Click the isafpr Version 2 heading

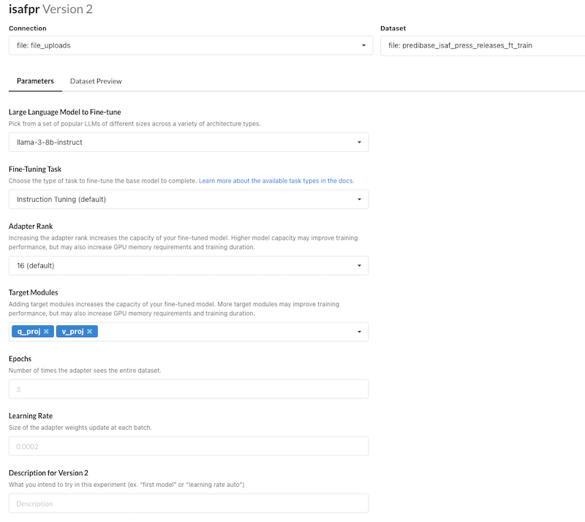50,10
